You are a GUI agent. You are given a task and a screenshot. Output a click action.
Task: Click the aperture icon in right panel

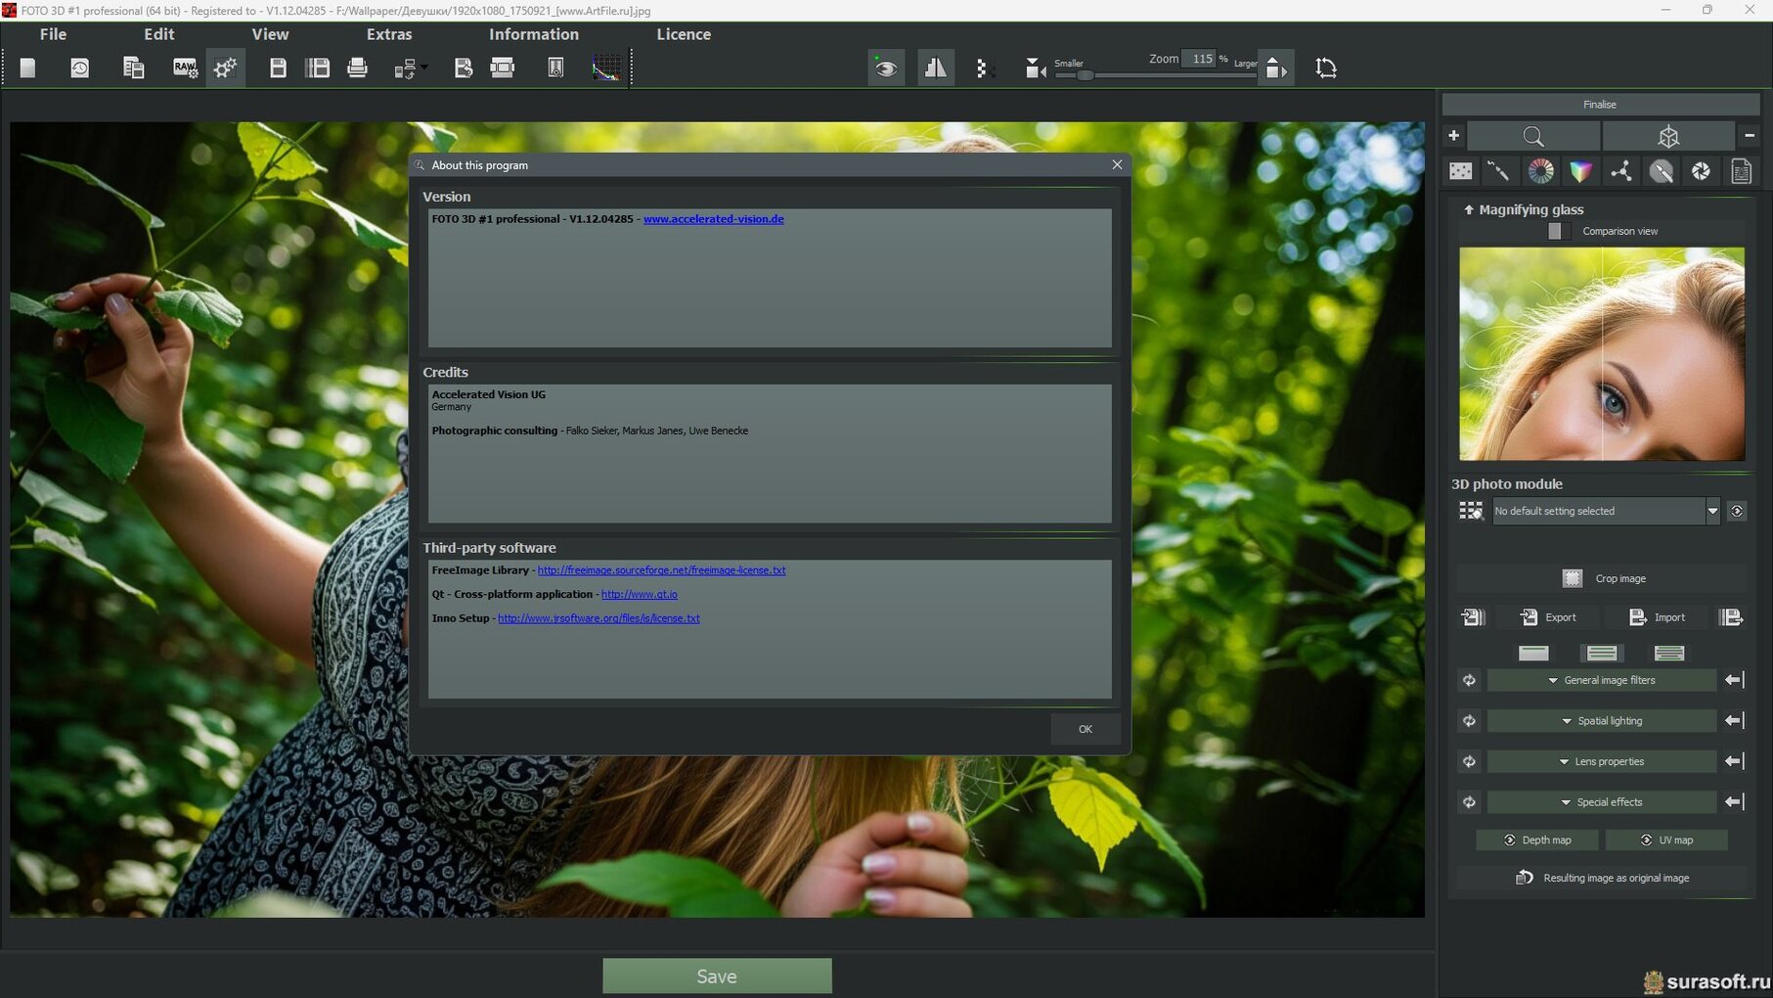[x=1701, y=171]
